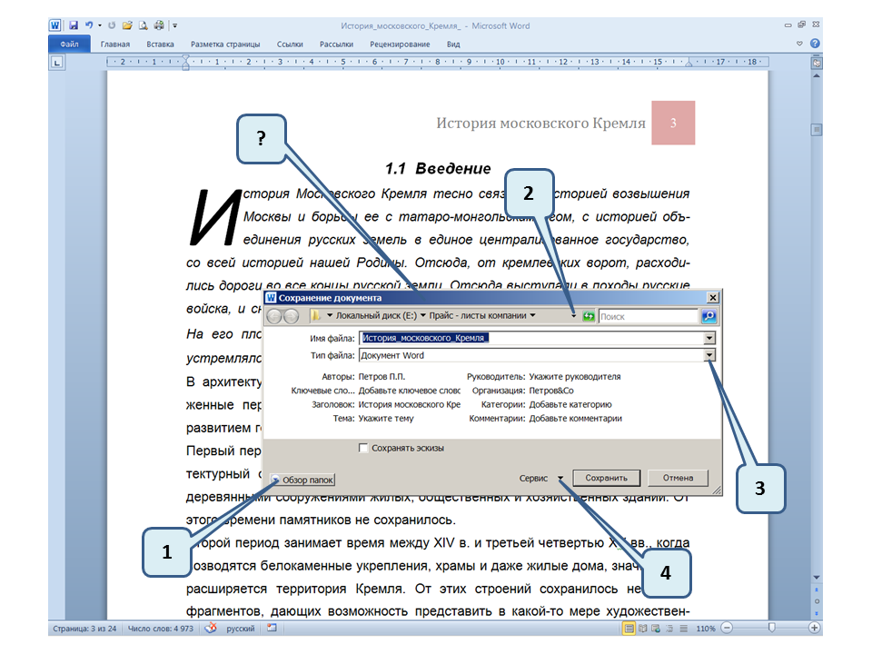Enable the 'Сохранять эскизы' checkbox

(x=363, y=448)
